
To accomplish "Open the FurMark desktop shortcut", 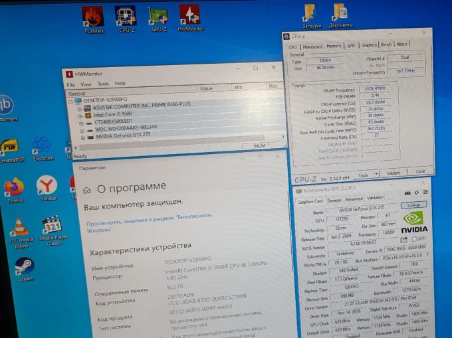I will (x=93, y=19).
